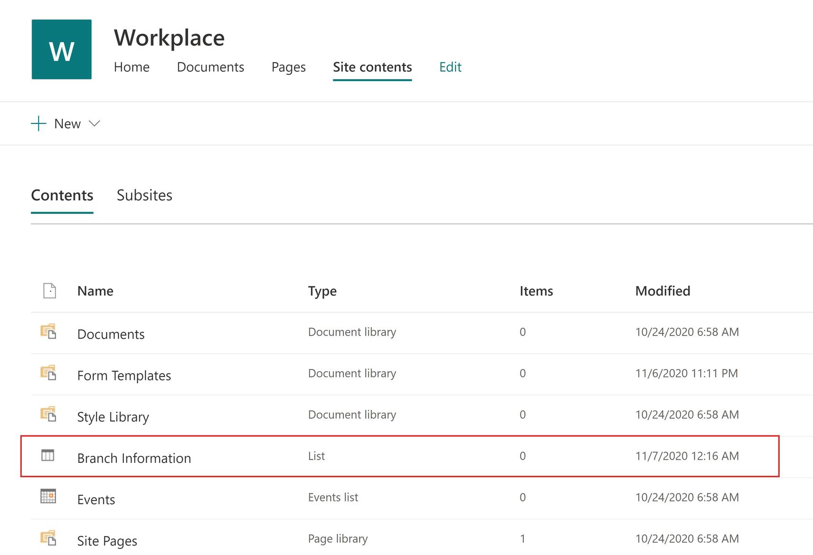Click the Edit navigation link
The height and width of the screenshot is (555, 813).
pyautogui.click(x=450, y=67)
